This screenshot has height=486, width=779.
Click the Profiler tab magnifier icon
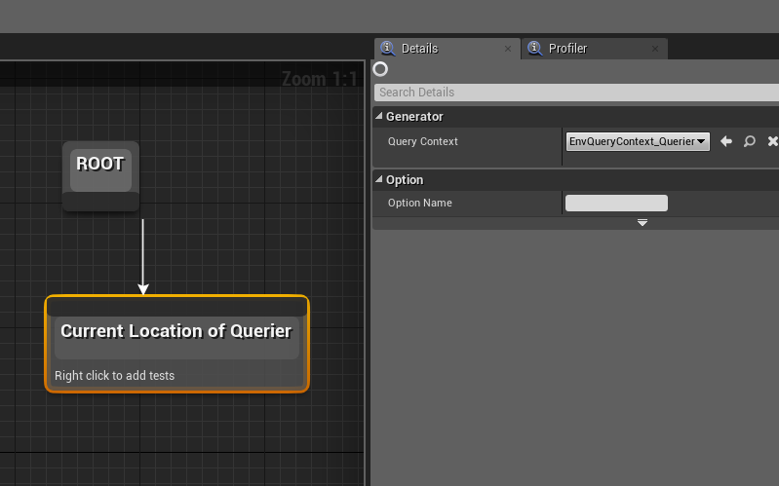(x=534, y=48)
